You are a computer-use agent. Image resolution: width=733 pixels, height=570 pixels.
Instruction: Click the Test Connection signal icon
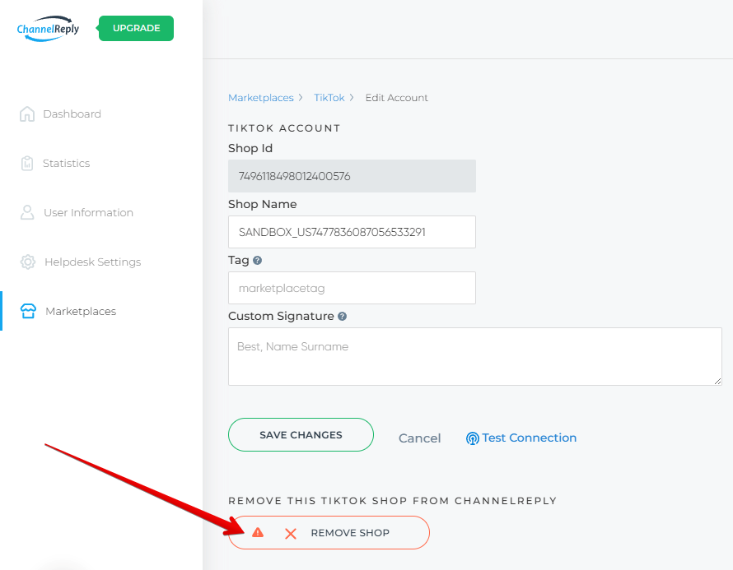473,438
